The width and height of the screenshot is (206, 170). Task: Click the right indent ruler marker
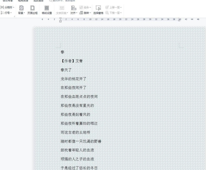tap(179, 20)
